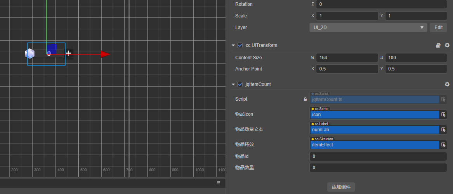Grab the red X-axis gizmo arrow
Viewport: 453px width, 194px height.
point(105,54)
